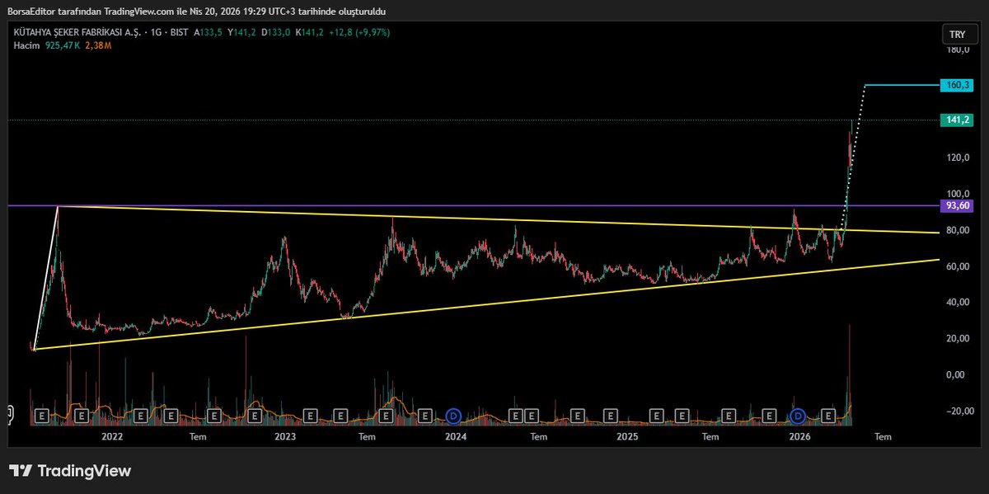Click the Hacim volume indicator label
The height and width of the screenshot is (494, 989).
(x=26, y=45)
